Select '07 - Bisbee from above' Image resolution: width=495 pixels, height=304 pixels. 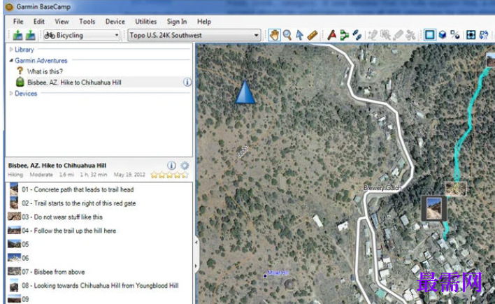53,272
